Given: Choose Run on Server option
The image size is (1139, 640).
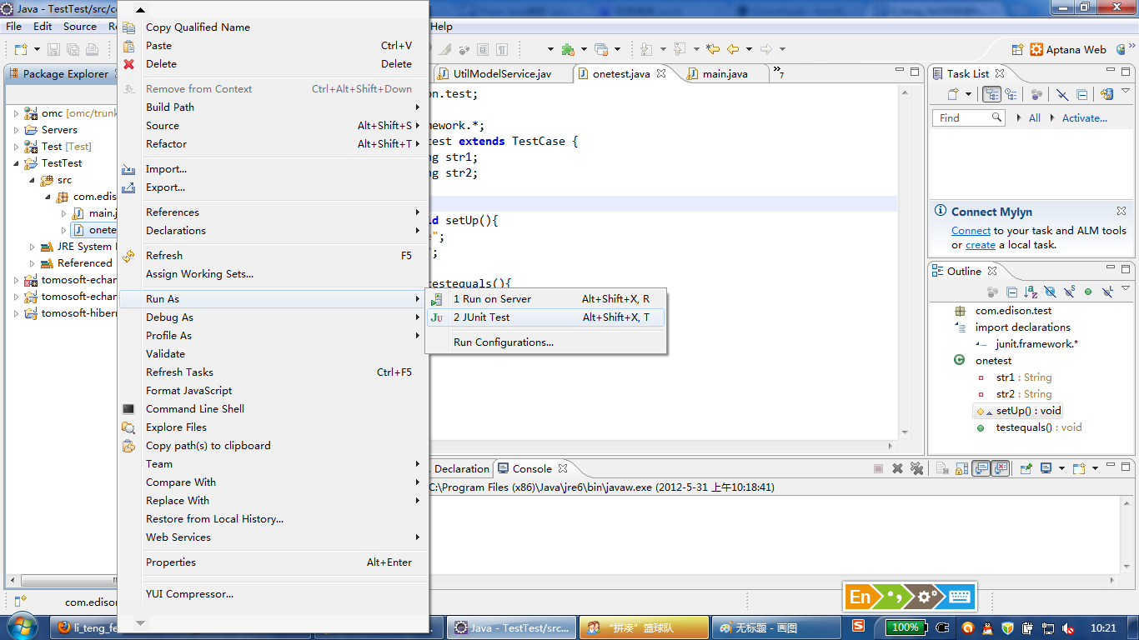Looking at the screenshot, I should click(492, 299).
